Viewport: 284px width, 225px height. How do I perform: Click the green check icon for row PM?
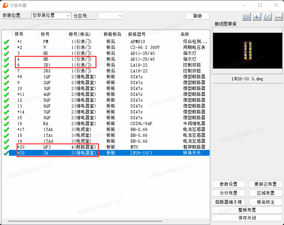tap(6, 42)
